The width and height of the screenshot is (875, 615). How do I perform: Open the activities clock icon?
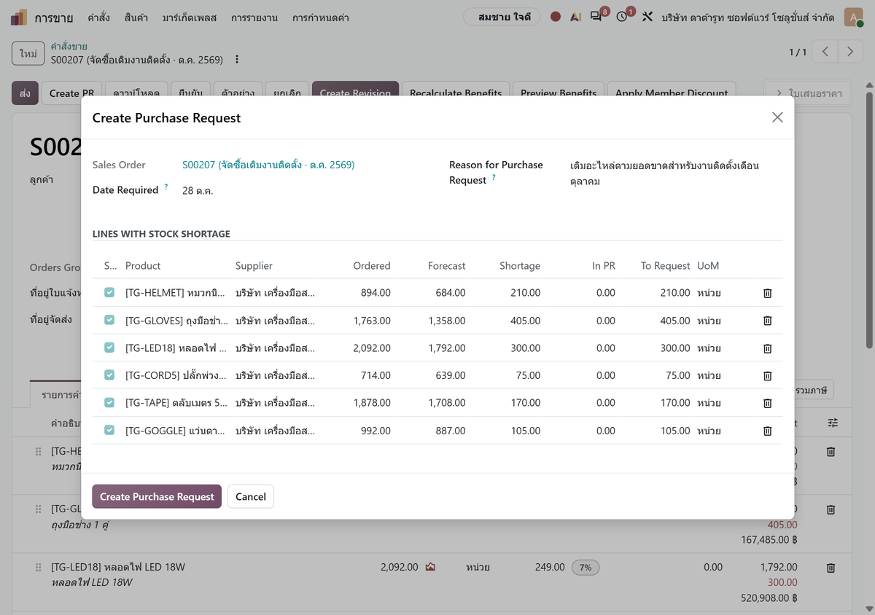click(x=623, y=17)
